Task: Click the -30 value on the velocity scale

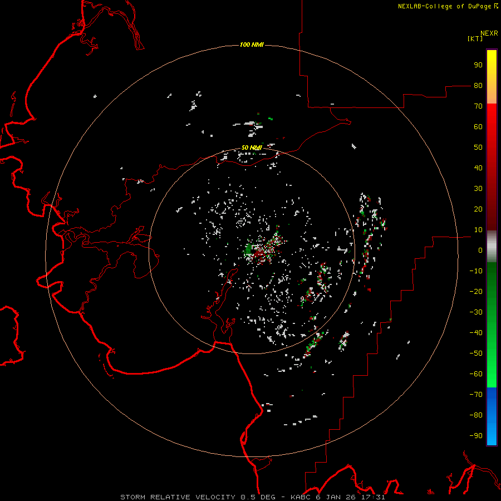Action: pyautogui.click(x=476, y=312)
